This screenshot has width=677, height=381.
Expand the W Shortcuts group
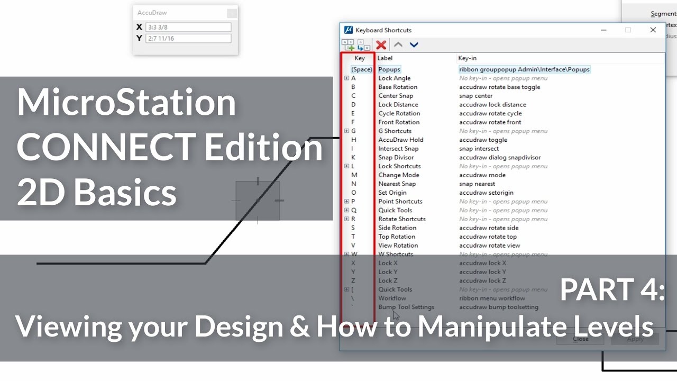[x=346, y=254]
